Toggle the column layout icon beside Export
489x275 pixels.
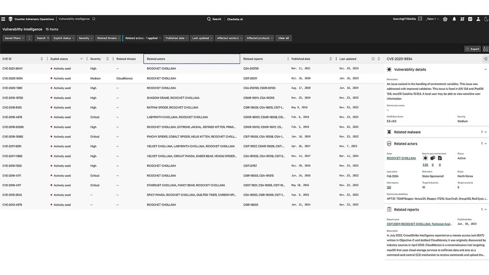(485, 49)
